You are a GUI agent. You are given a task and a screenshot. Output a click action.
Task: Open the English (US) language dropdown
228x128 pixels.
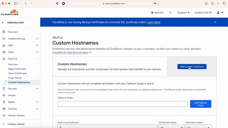[x=203, y=13]
